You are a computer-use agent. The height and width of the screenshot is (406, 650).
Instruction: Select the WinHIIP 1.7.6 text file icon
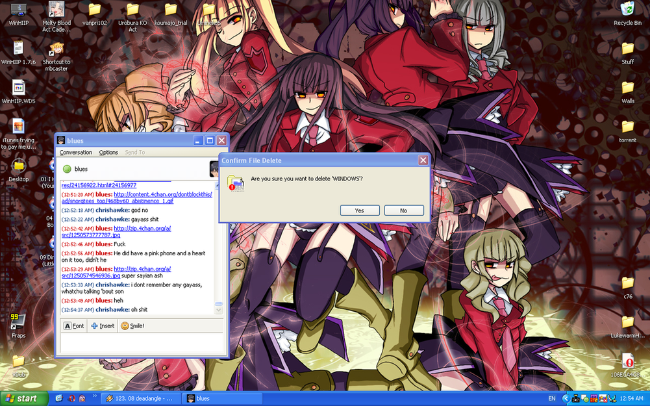click(19, 53)
